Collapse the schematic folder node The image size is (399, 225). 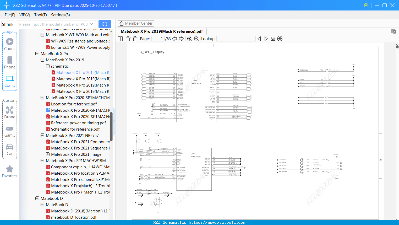(x=48, y=66)
